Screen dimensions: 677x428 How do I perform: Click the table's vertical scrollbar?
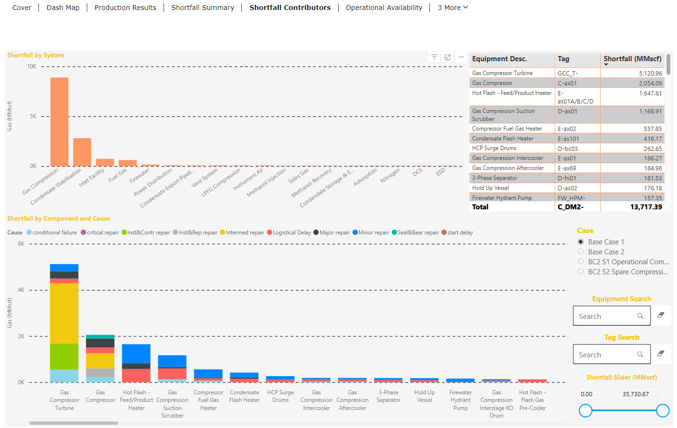pos(668,65)
